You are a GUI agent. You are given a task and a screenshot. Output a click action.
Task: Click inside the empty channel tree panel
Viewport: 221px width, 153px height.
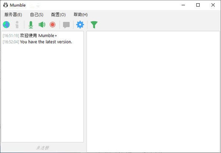tap(153, 92)
